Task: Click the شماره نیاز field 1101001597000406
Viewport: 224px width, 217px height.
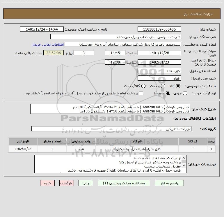Action: pyautogui.click(x=159, y=29)
